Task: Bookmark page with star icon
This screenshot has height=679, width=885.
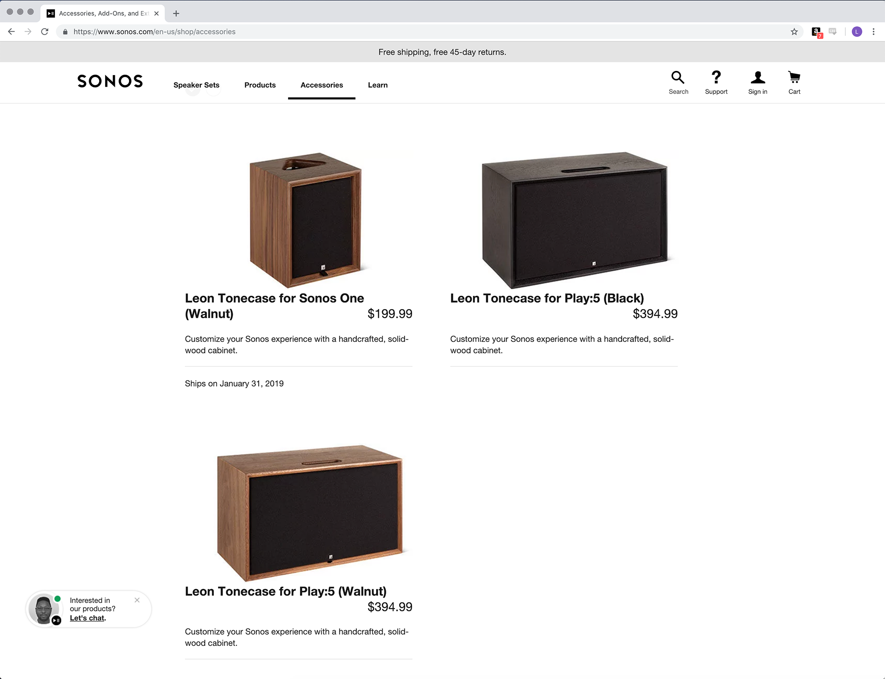Action: 794,32
